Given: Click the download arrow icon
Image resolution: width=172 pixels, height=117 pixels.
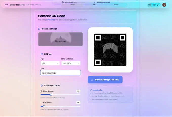Looking at the screenshot, I should coord(92,80).
